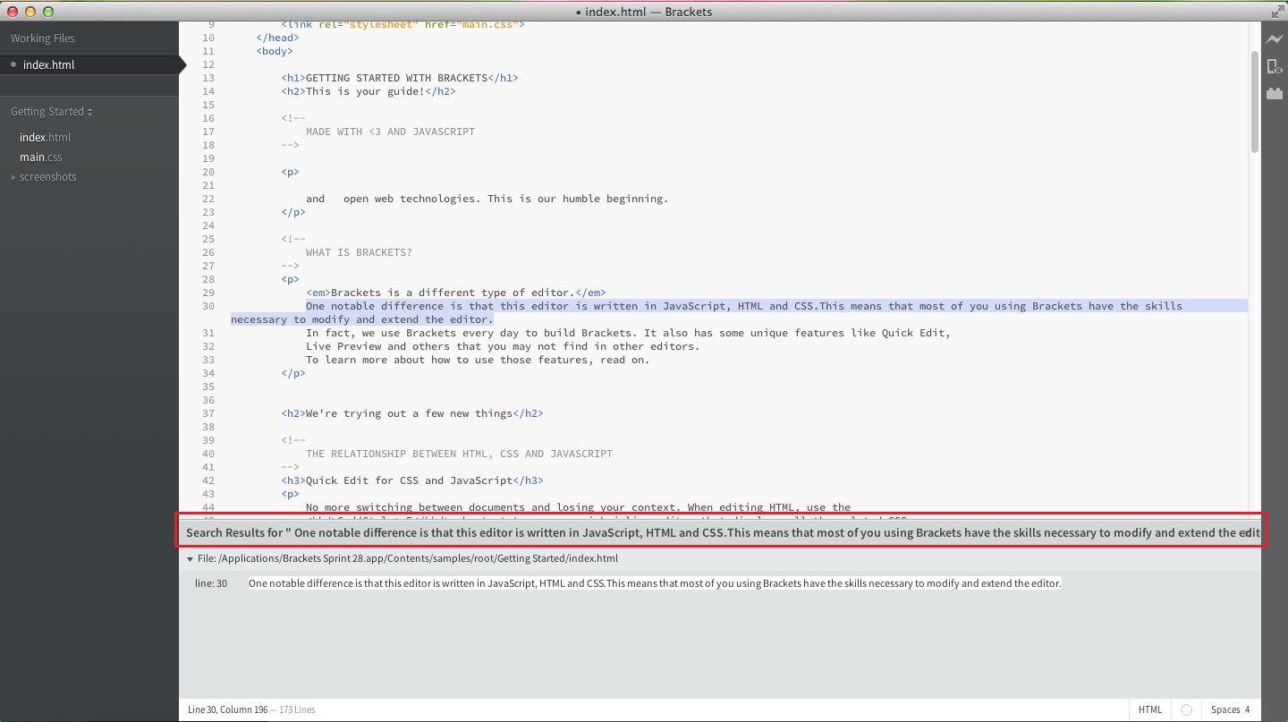Click the Line 30, Column 196 cursor info
Viewport: 1288px width, 722px height.
click(227, 709)
